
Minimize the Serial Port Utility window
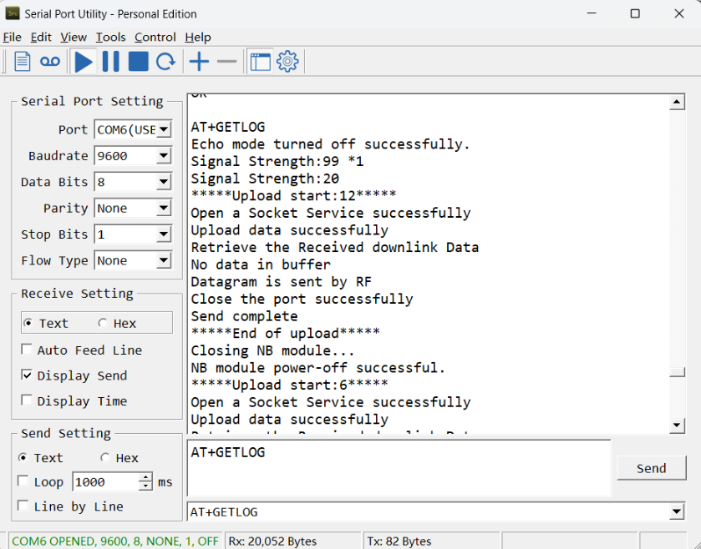pos(592,13)
